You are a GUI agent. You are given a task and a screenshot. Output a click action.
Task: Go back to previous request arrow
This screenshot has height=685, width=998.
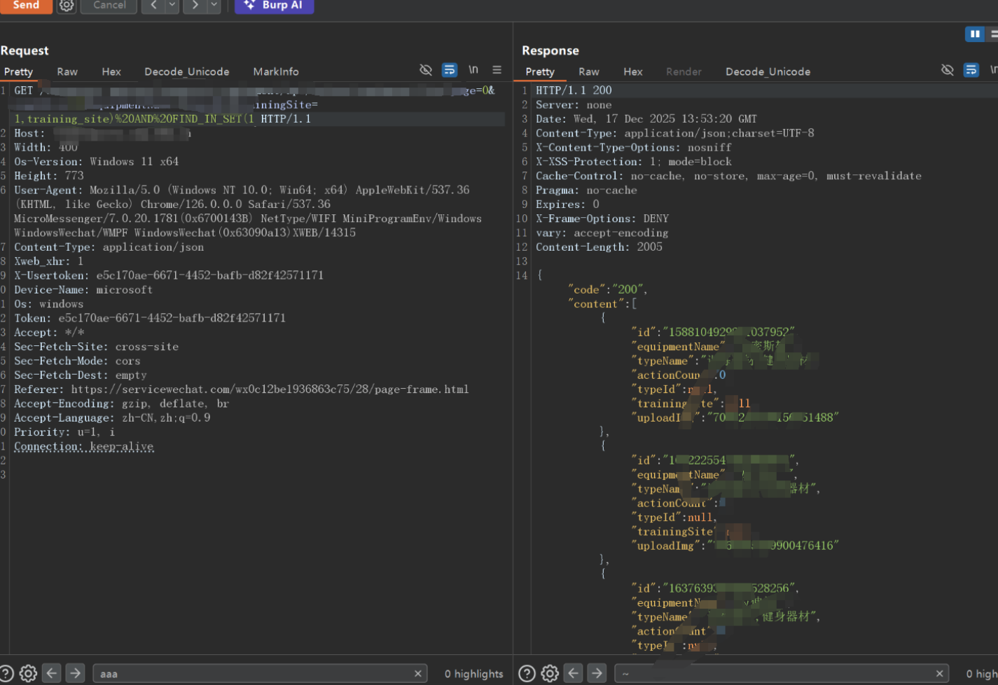[x=153, y=6]
